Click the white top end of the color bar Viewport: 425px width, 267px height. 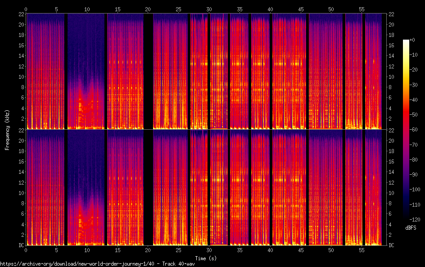[x=406, y=41]
